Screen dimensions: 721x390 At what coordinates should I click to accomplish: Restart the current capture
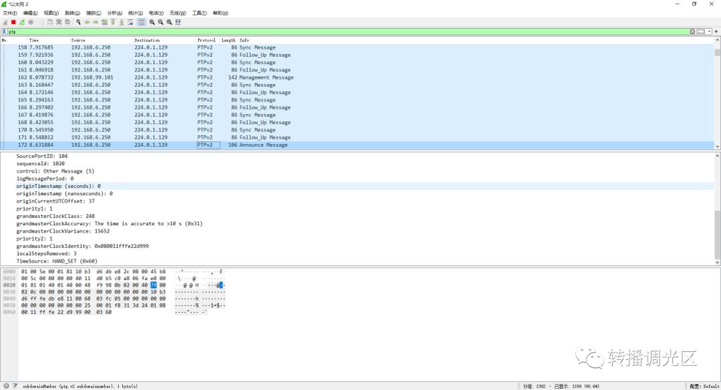click(22, 22)
